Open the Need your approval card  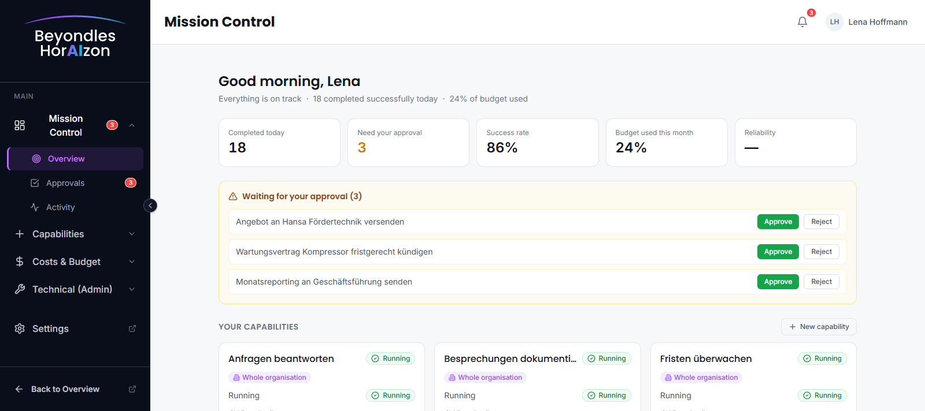[x=408, y=143]
